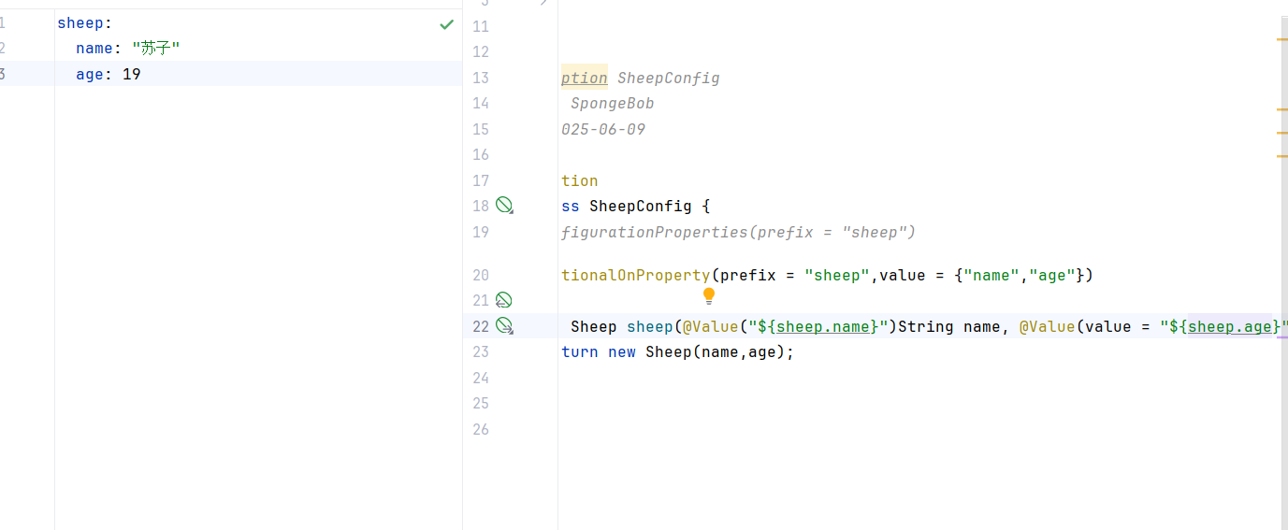
Task: Click the Spring bean gutter icon on line 22
Action: click(x=505, y=326)
